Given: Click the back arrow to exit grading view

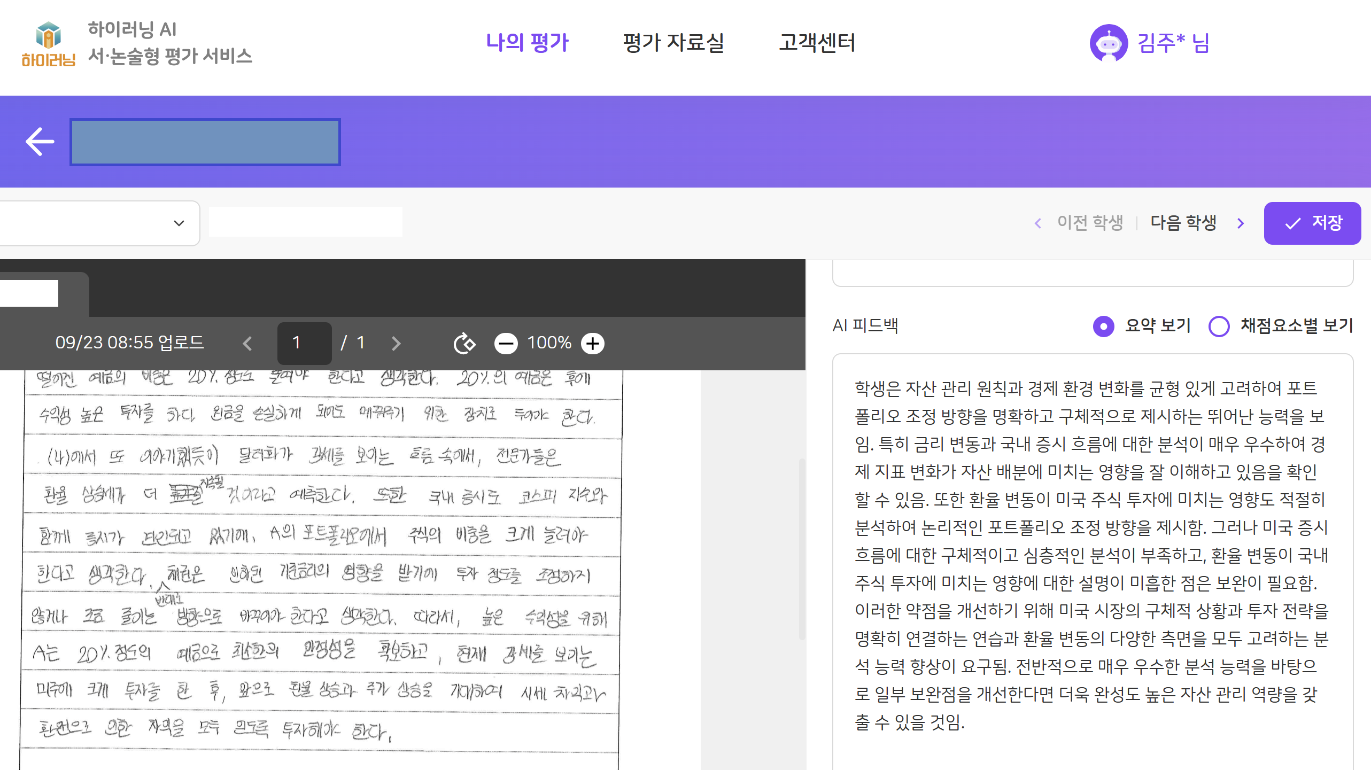Looking at the screenshot, I should [39, 141].
